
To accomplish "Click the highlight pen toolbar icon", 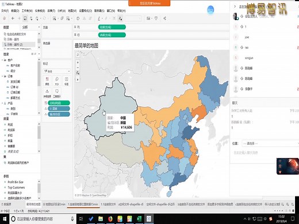I will pyautogui.click(x=99, y=18).
